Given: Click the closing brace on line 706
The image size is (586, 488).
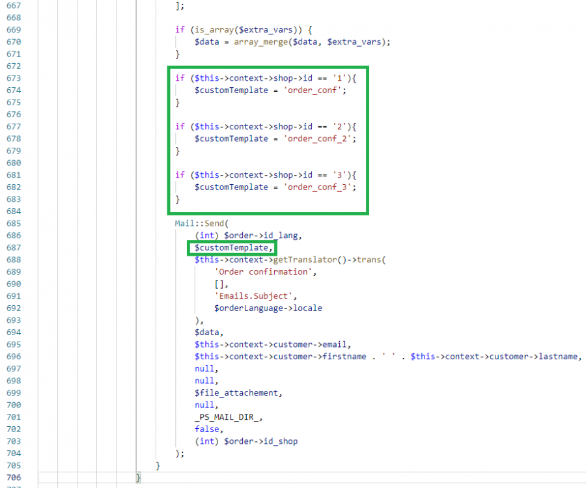Looking at the screenshot, I should pos(137,477).
